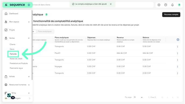Open Paiements reçus under Ventes
Screen dimensions: 185x104
pos(16,68)
